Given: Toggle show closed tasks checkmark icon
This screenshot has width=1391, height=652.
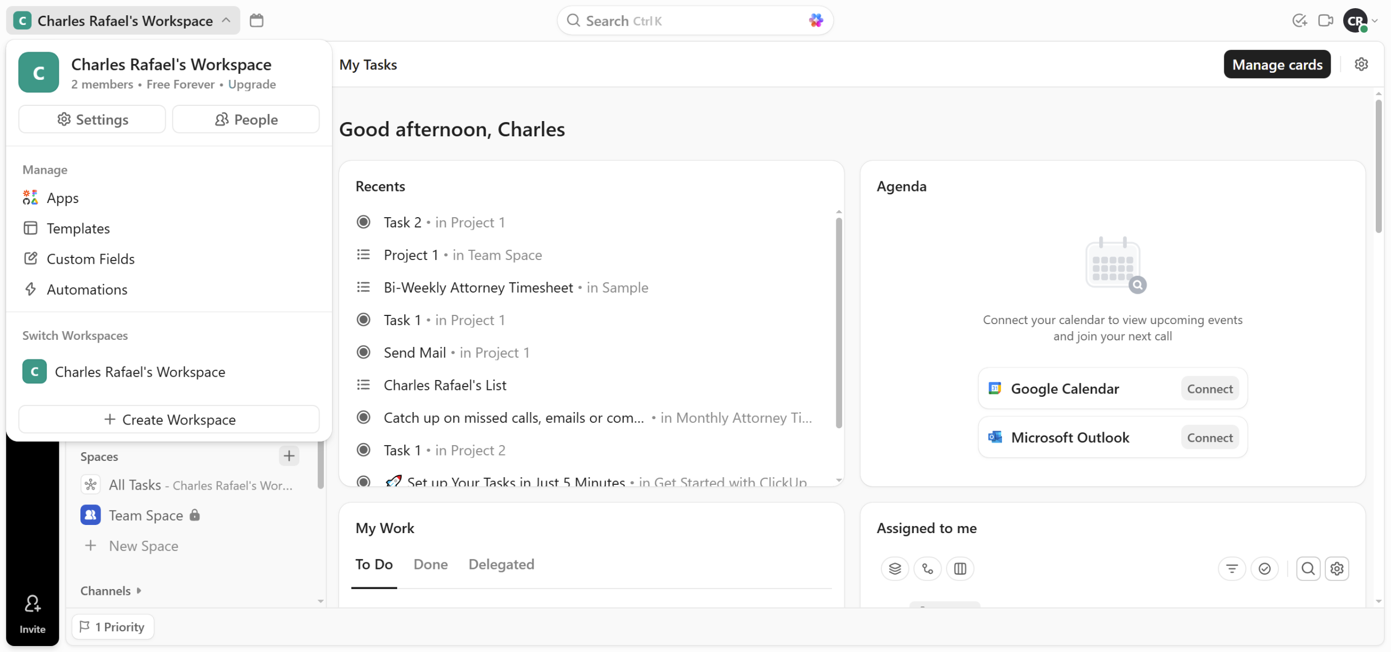Looking at the screenshot, I should tap(1264, 568).
